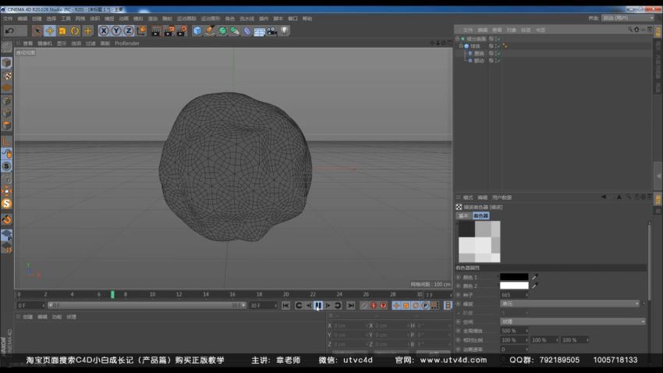
Task: Open the render to Picture Viewer icon
Action: (168, 31)
